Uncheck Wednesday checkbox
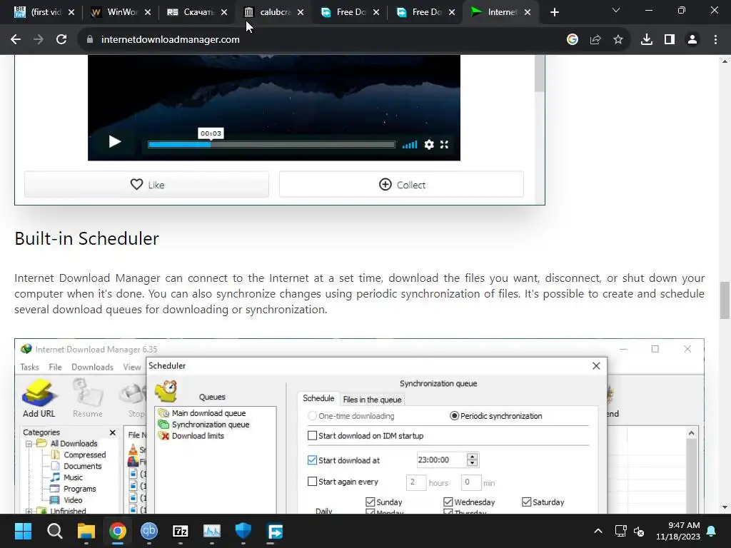731x548 pixels. tap(448, 502)
